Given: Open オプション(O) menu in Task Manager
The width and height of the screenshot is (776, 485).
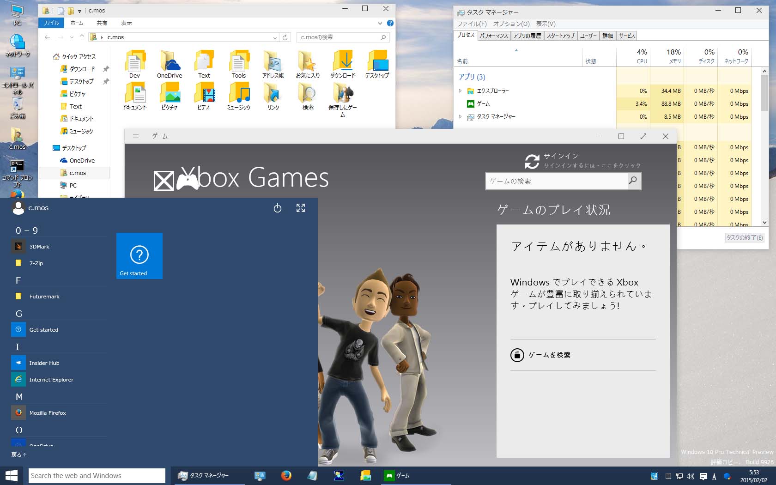Looking at the screenshot, I should (x=511, y=24).
